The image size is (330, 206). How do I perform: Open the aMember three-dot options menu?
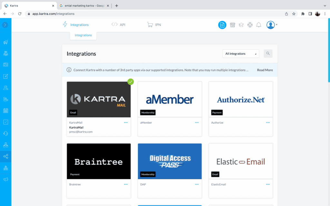click(197, 123)
